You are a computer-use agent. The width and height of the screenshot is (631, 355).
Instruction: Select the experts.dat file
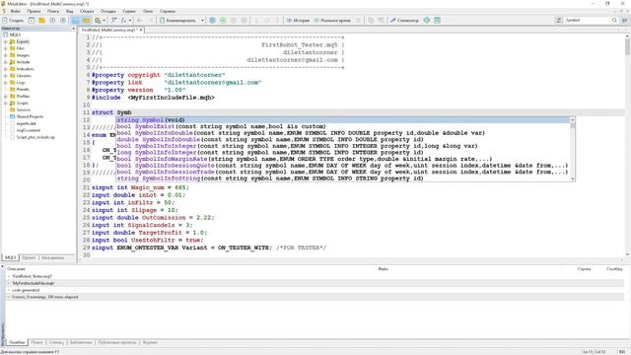point(23,123)
